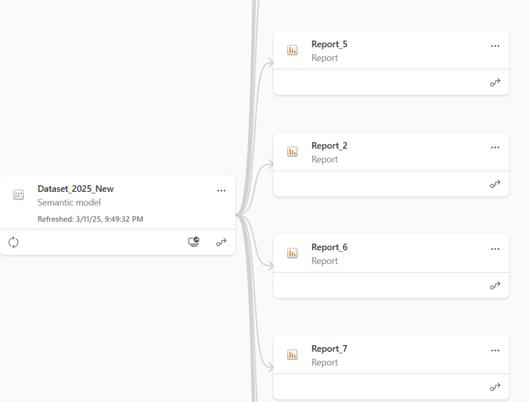529x402 pixels.
Task: Open impact analysis for Dataset_2025_New
Action: (194, 242)
